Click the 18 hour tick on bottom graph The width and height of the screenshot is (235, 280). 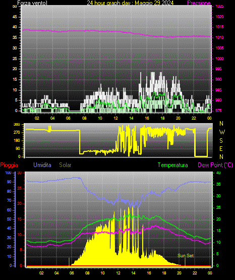[x=164, y=273]
